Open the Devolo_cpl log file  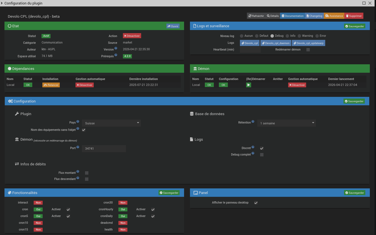pos(249,43)
